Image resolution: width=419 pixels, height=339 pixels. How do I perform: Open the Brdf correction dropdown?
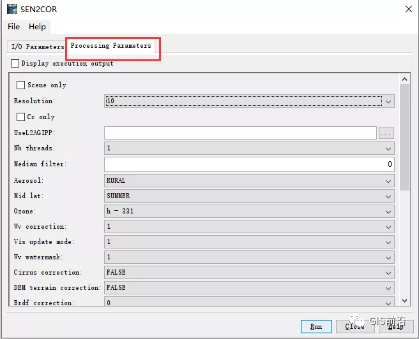click(x=249, y=301)
